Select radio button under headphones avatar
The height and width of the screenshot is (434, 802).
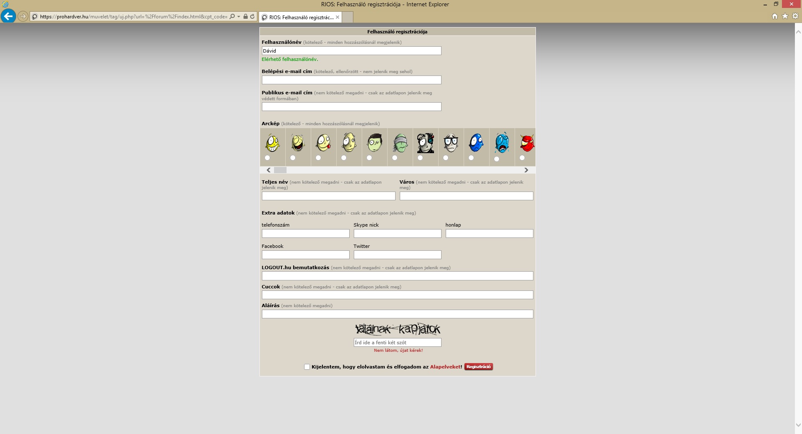click(420, 158)
